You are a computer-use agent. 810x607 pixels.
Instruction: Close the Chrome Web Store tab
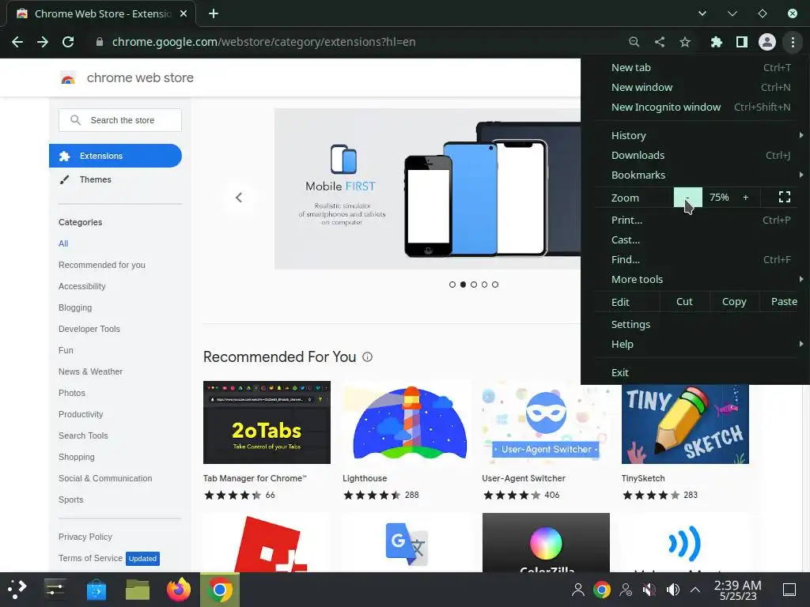coord(184,14)
